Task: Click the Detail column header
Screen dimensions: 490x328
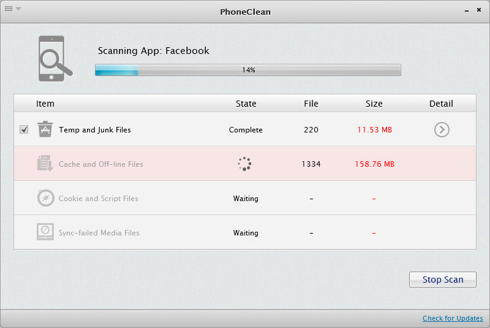Action: (x=441, y=104)
